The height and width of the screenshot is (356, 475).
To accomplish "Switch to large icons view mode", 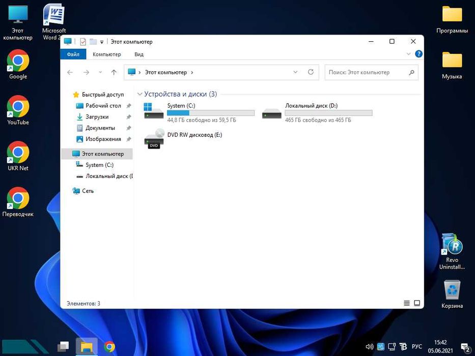I will [417, 303].
